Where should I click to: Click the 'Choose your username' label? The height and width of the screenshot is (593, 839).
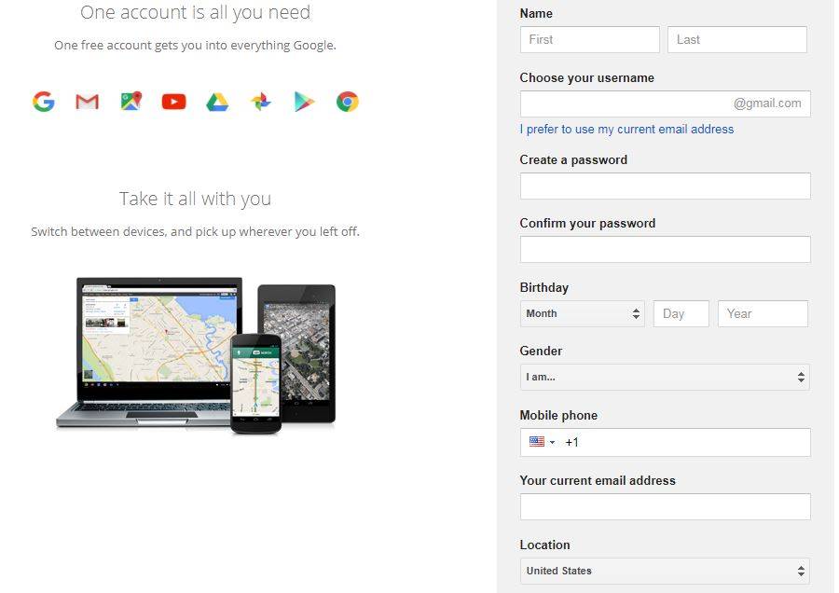587,78
